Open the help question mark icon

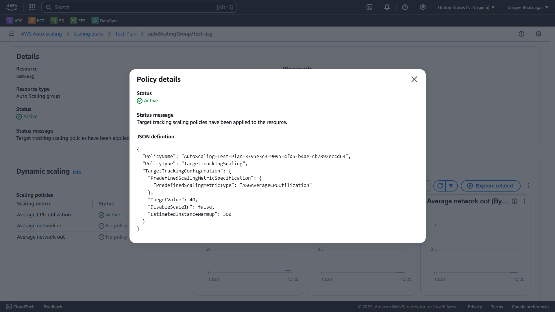[x=405, y=7]
